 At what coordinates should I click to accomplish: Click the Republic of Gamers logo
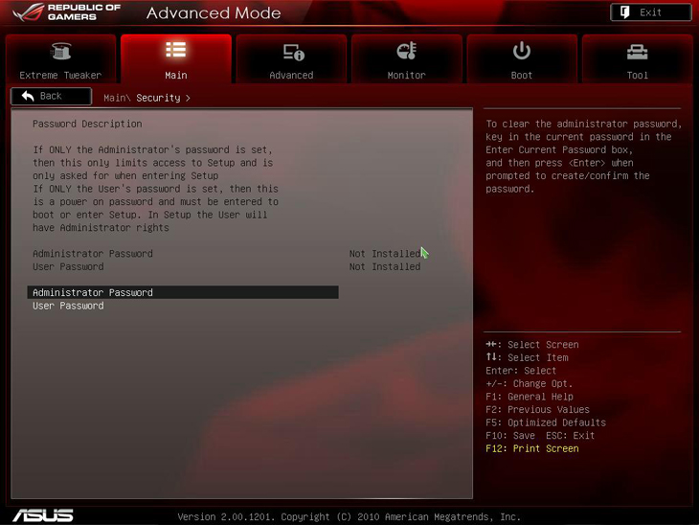pos(66,13)
